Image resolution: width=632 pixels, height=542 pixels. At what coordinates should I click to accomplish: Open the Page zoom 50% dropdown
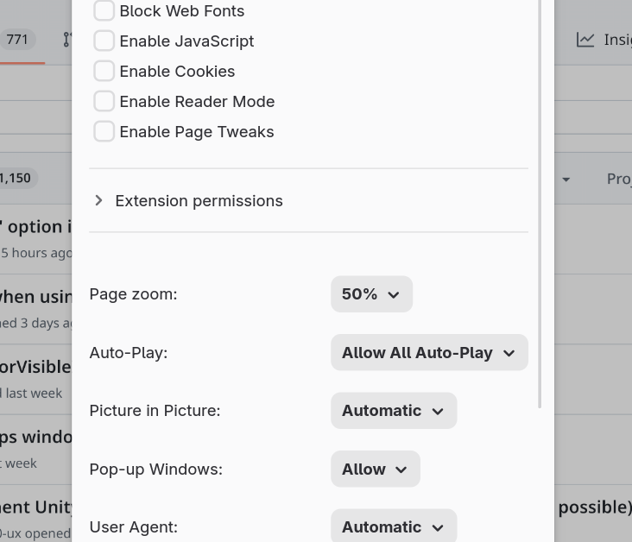(x=371, y=294)
